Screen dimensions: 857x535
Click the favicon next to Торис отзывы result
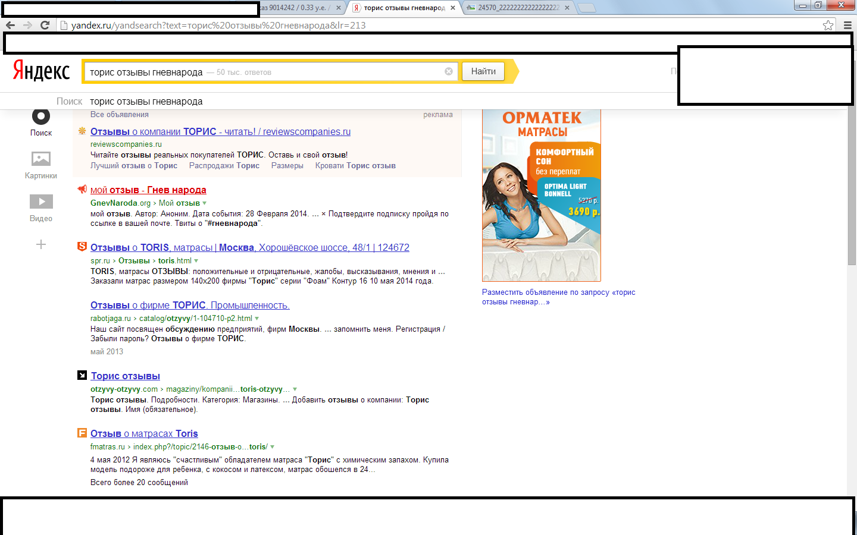(82, 375)
